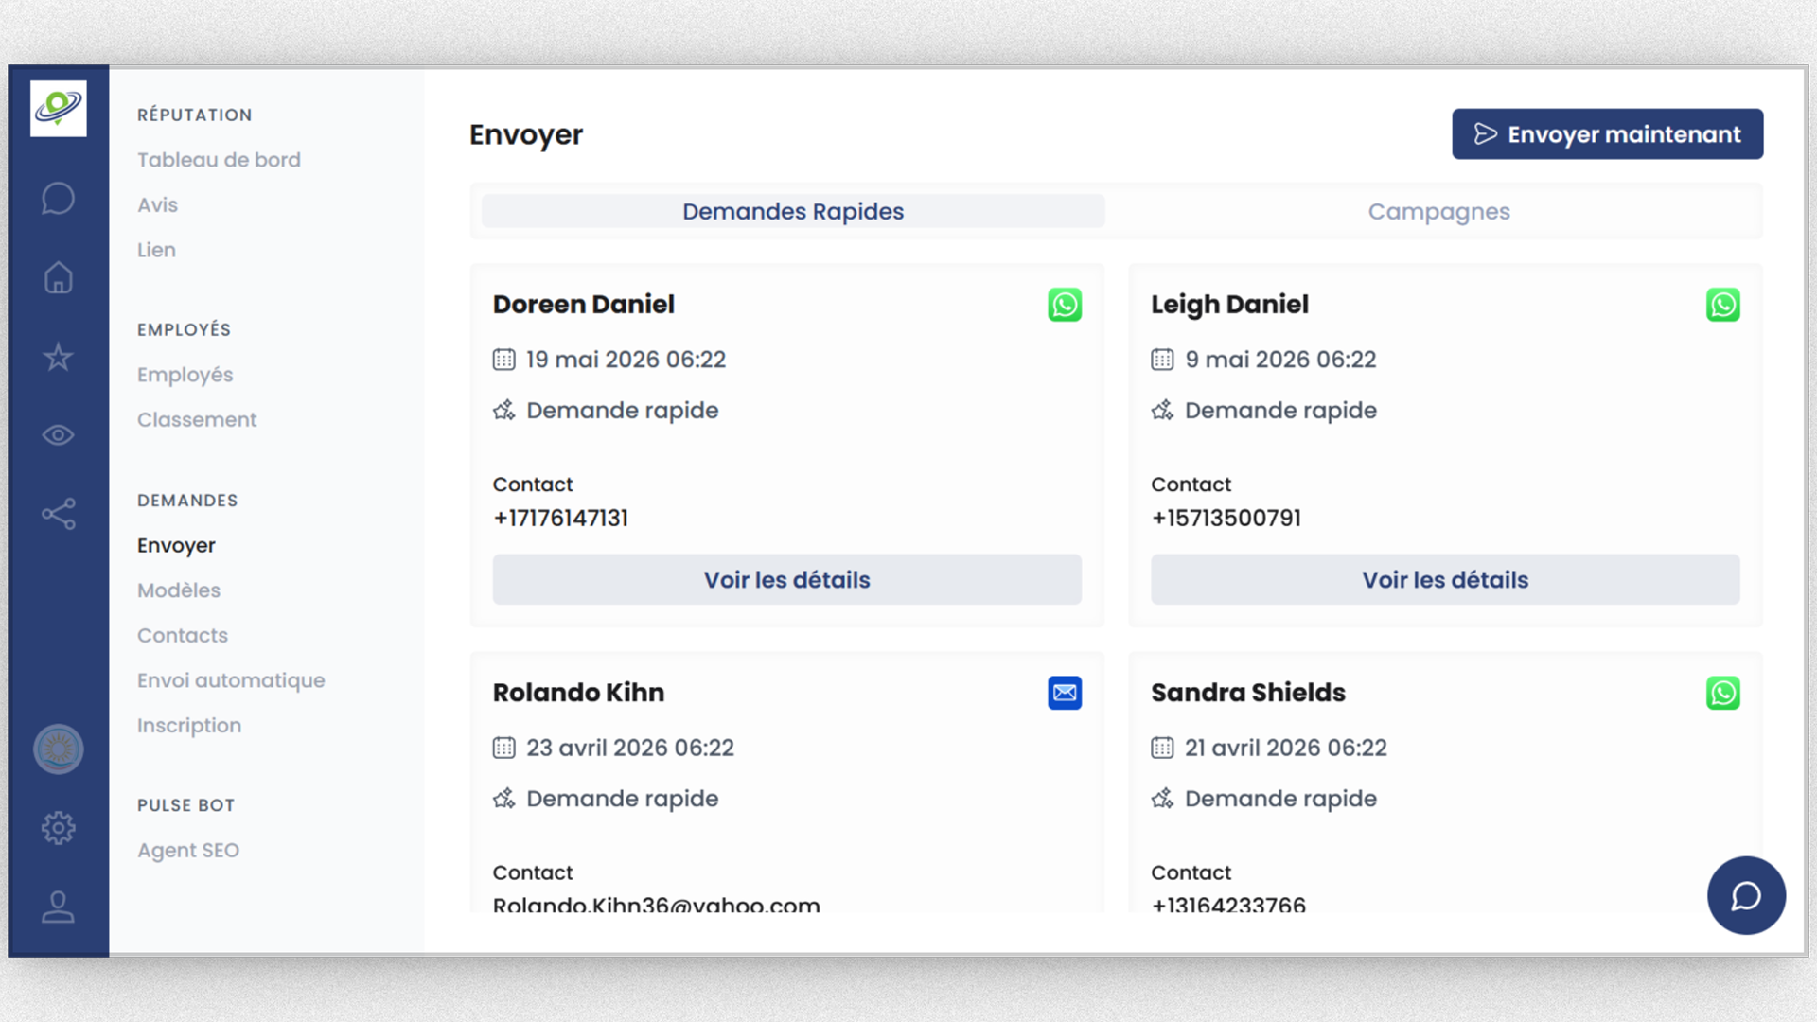The image size is (1817, 1022).
Task: Click the Leigh Daniel name
Action: 1229,305
